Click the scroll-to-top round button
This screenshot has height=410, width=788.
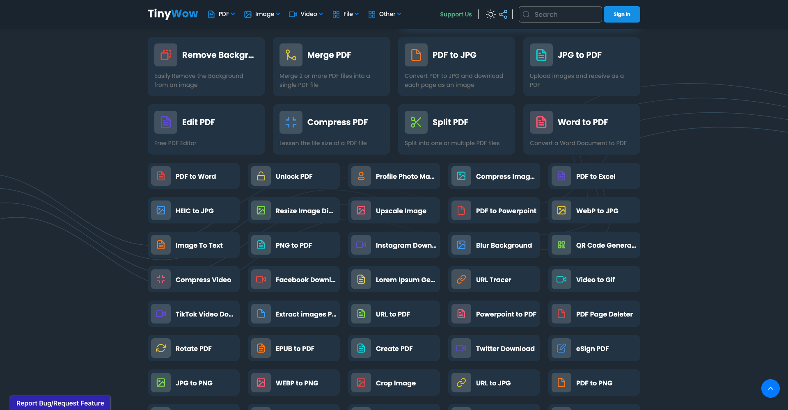(x=770, y=388)
